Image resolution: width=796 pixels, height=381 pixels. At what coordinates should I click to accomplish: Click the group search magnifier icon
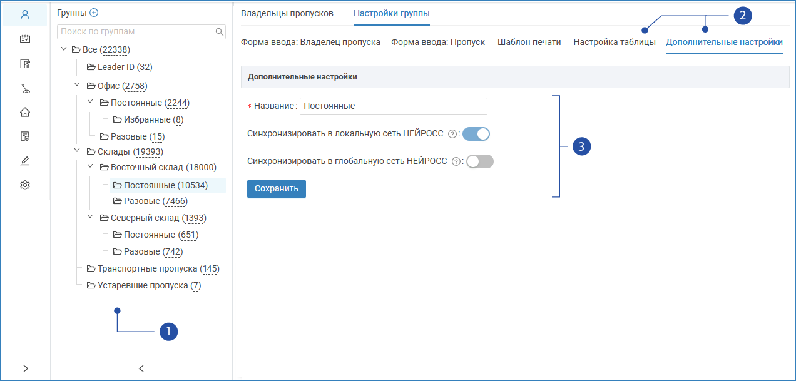[219, 31]
